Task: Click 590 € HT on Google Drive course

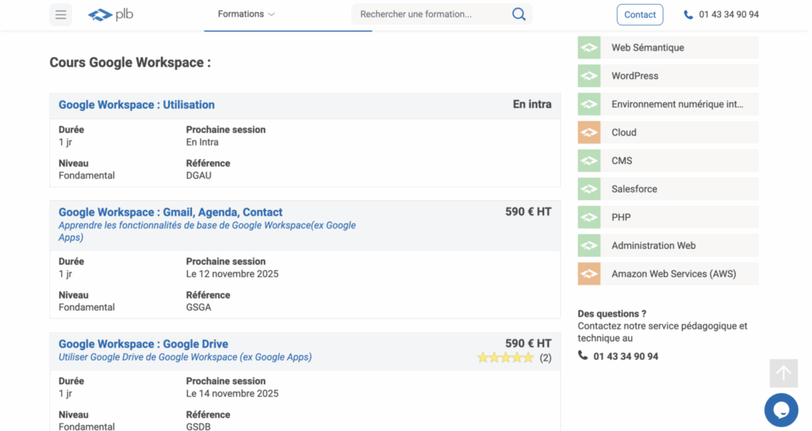Action: 528,344
